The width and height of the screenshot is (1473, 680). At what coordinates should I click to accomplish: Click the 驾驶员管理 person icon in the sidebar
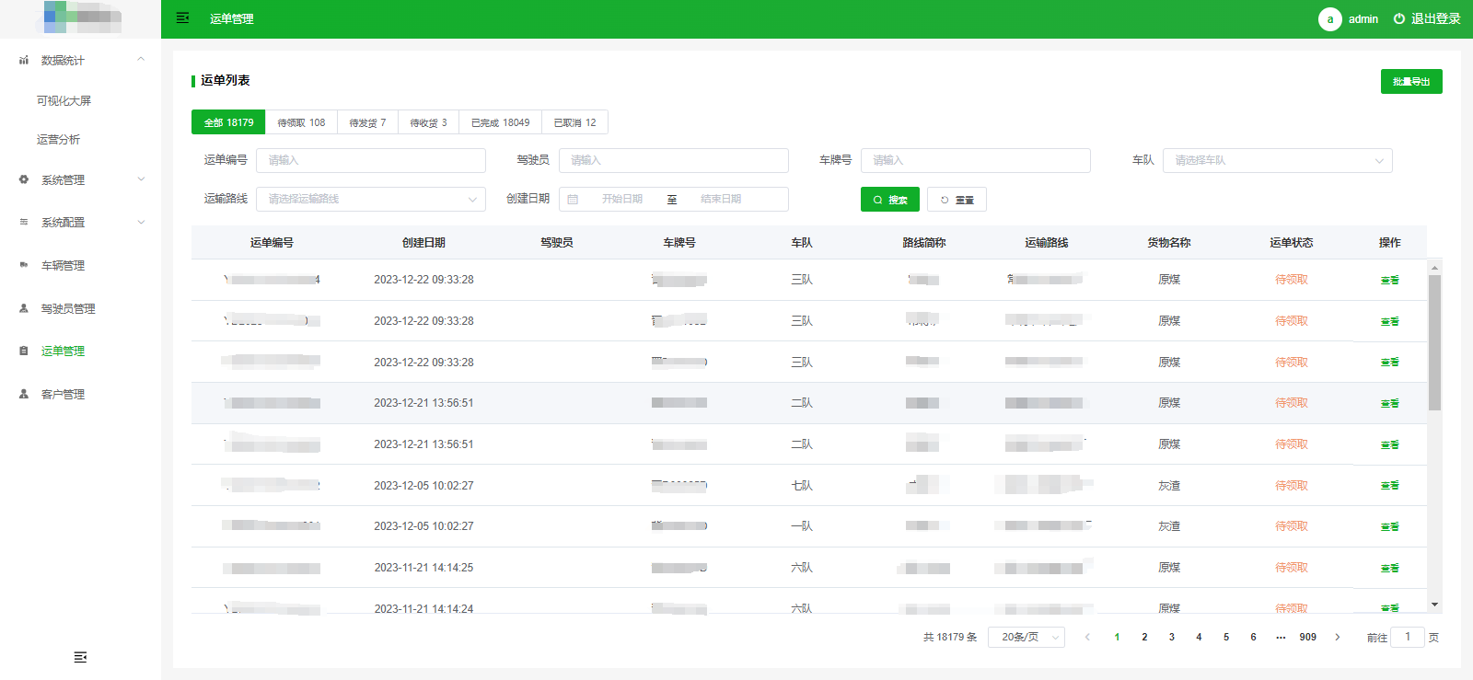tap(24, 308)
